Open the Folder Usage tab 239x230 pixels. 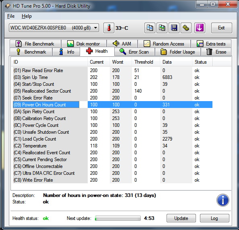point(178,52)
